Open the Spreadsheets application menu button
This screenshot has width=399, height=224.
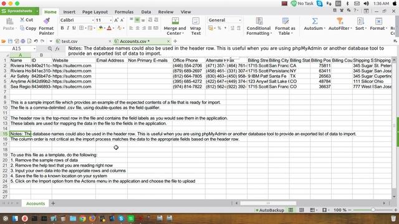(19, 11)
